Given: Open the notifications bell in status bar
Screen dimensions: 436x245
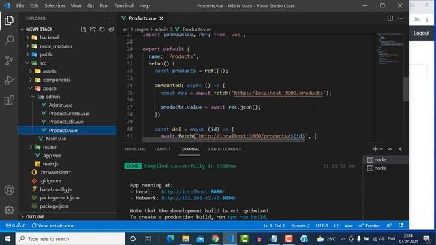Looking at the screenshot, I should coord(401,225).
